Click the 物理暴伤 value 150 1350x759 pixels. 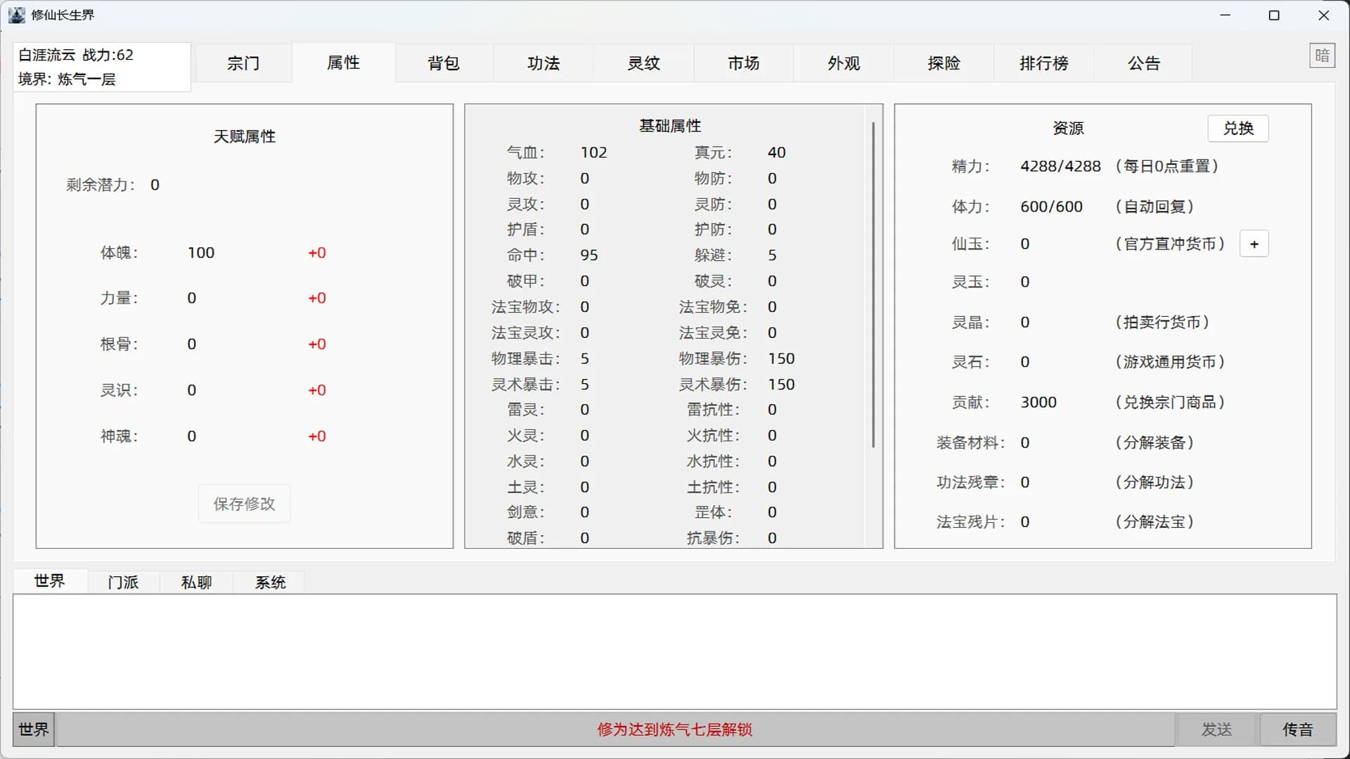781,358
